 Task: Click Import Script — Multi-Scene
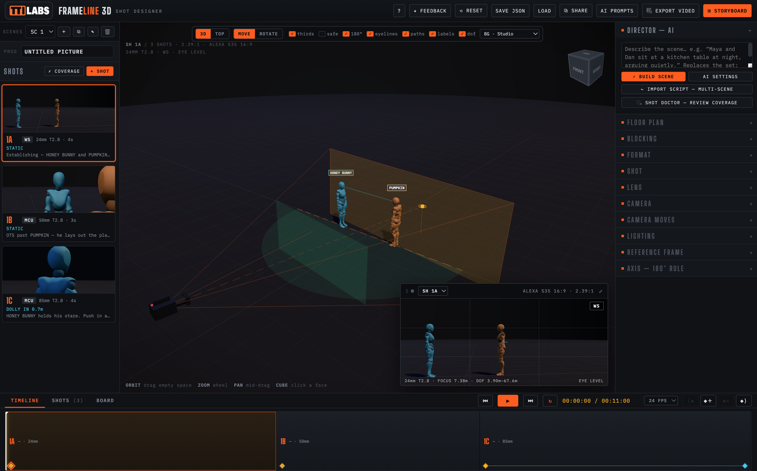click(687, 89)
